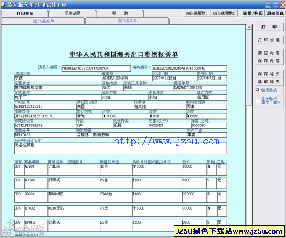Viewport: 286px width, 238px height.
Task: Click the 打印 button
Action: 269,27
